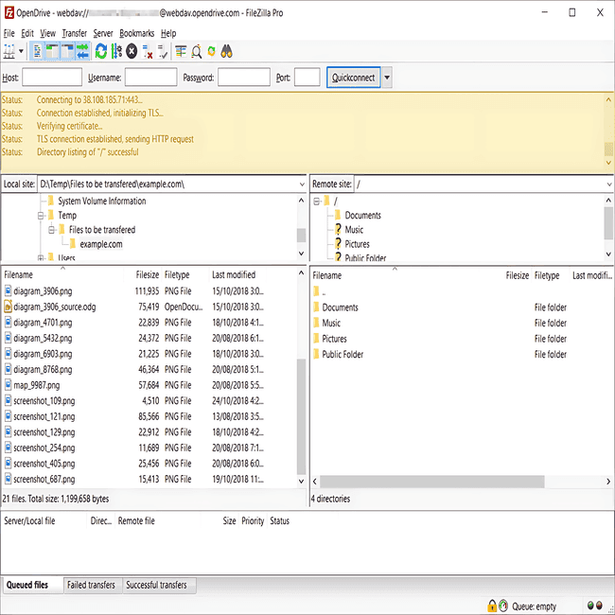The image size is (615, 615).
Task: Open the Site Manager dropdown arrow
Action: pos(21,51)
